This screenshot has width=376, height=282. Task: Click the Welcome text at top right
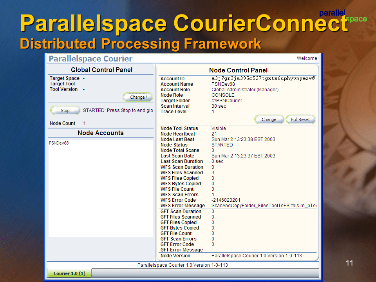tap(307, 58)
